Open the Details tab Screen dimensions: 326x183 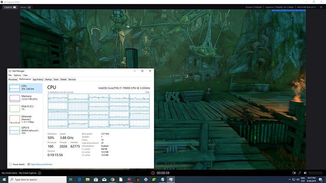64,79
